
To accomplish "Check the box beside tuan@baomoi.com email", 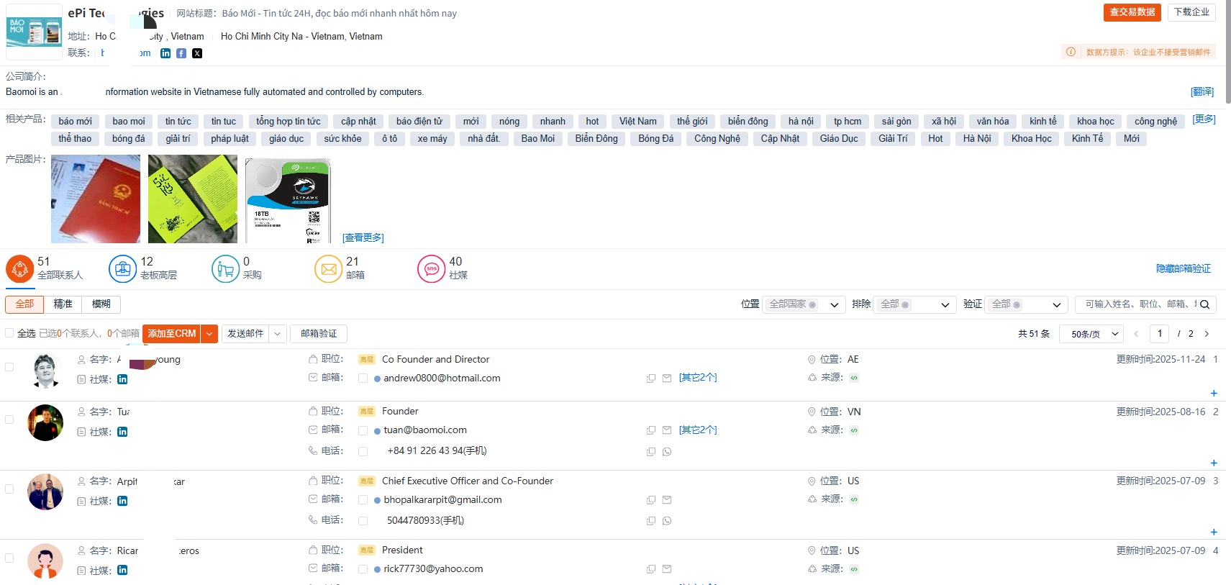I will [363, 430].
